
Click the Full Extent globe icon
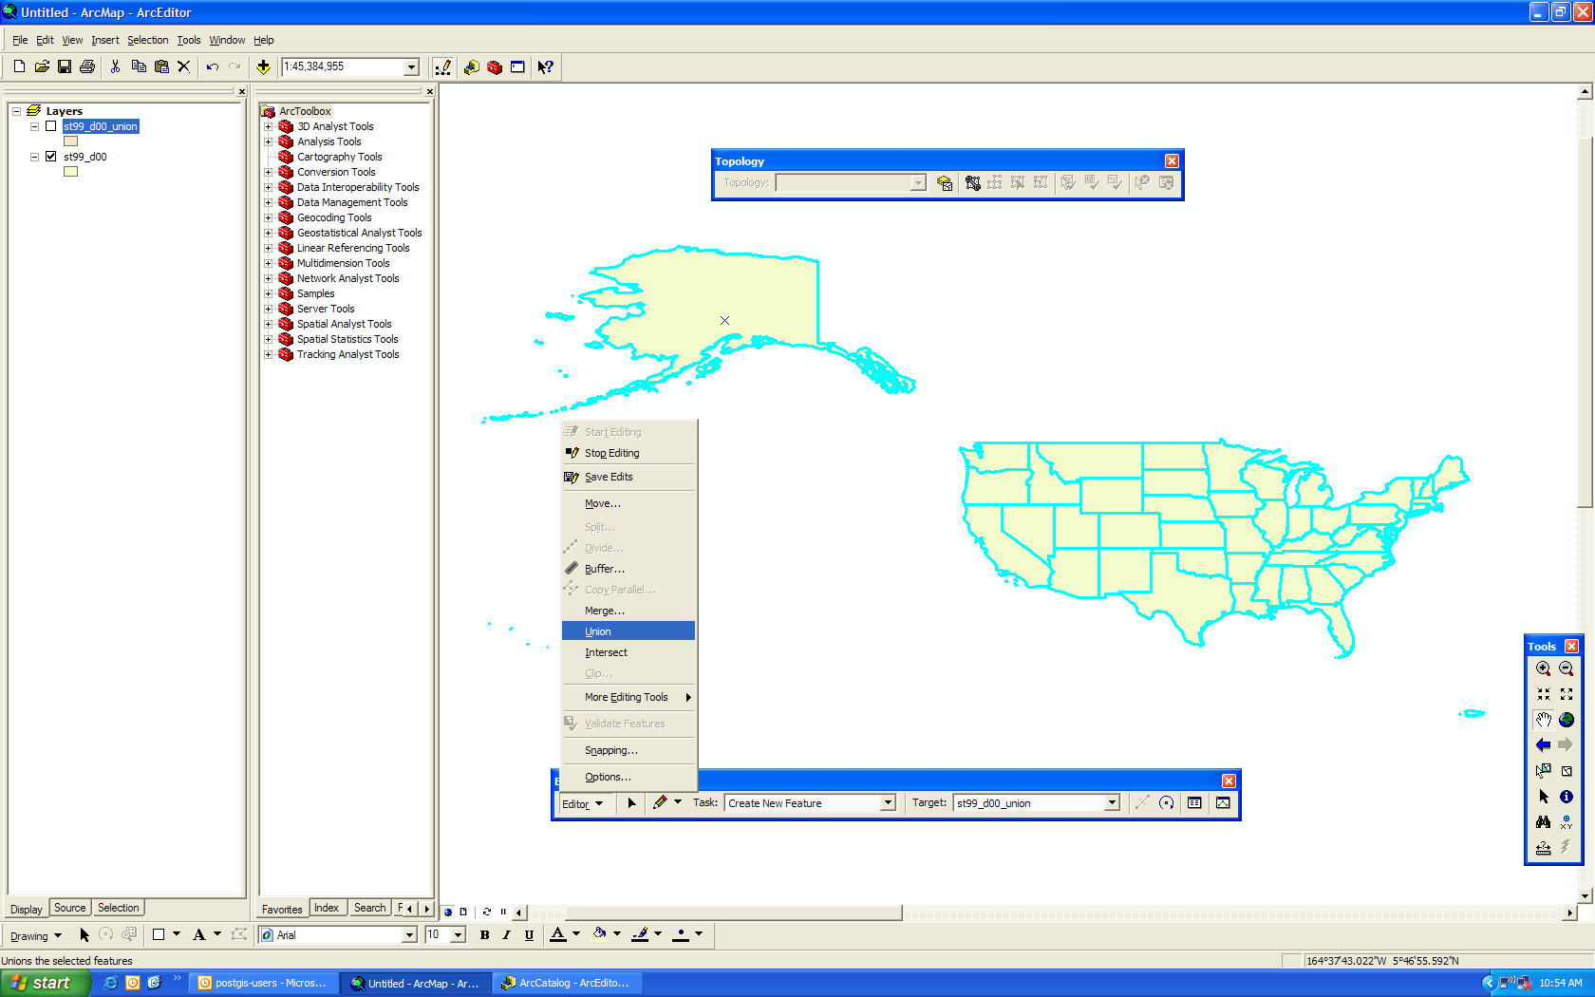pos(1567,720)
